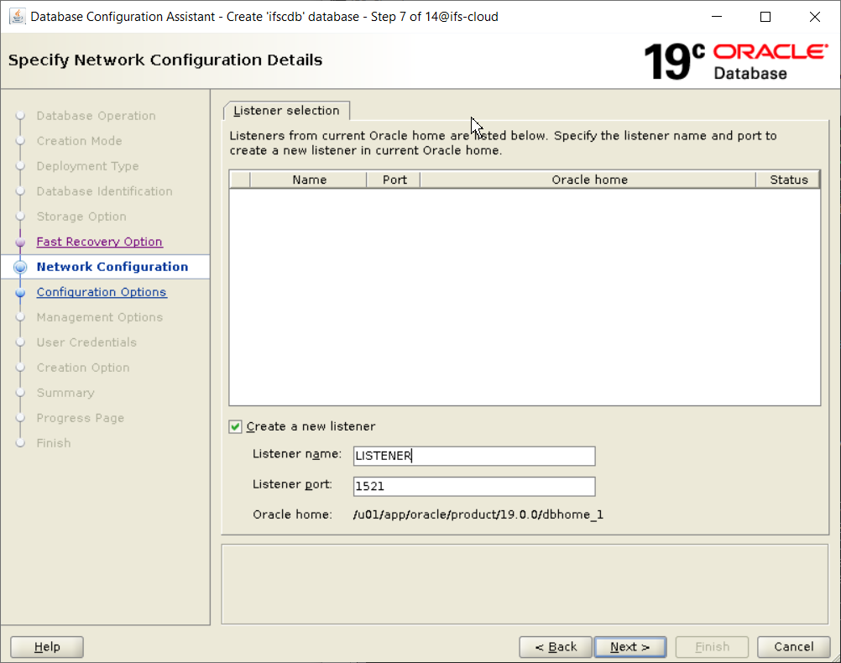Click the 'Creation Option' step label
The image size is (841, 663).
click(x=83, y=368)
